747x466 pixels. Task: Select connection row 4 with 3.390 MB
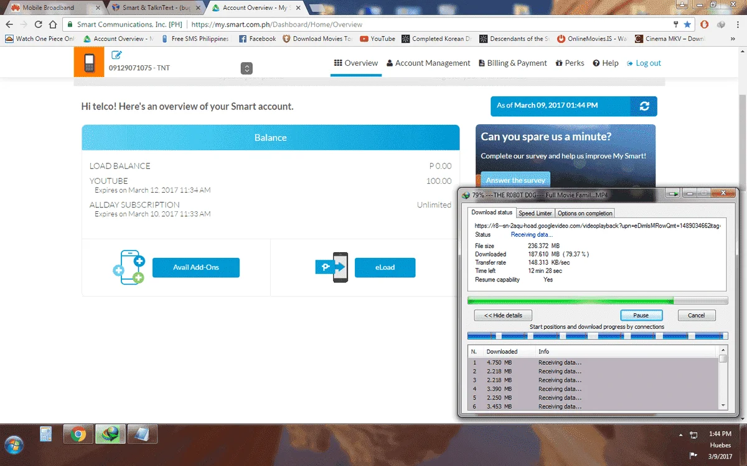593,388
